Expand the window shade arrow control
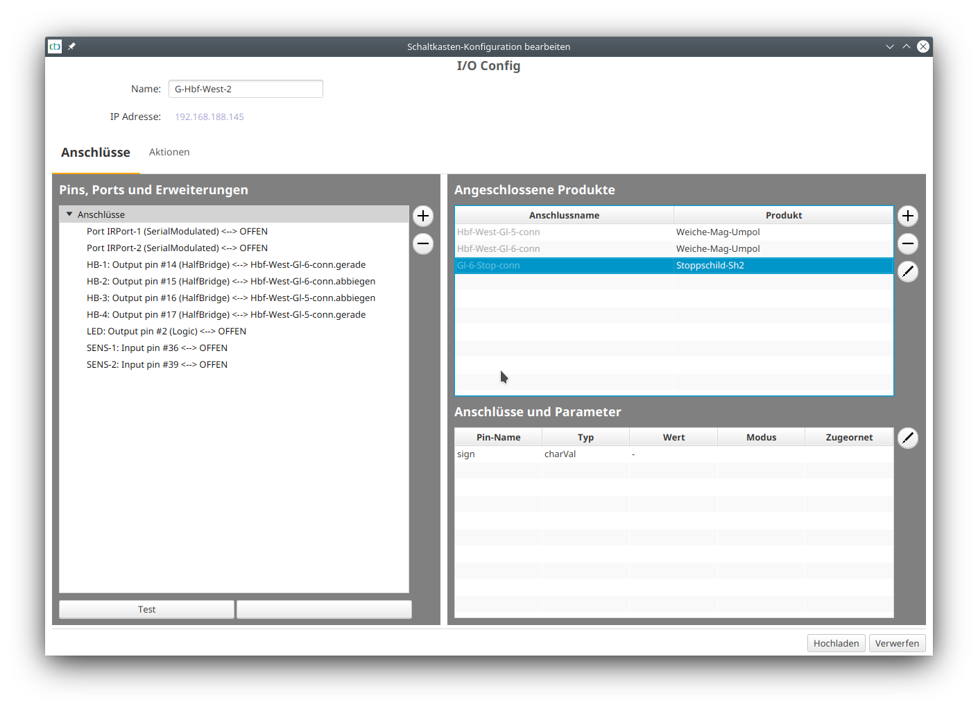Viewport: 978px width, 709px height. [x=907, y=46]
